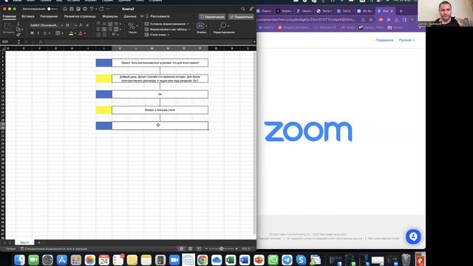The width and height of the screenshot is (473, 266).
Task: Click the Примечания button
Action: coord(212,16)
